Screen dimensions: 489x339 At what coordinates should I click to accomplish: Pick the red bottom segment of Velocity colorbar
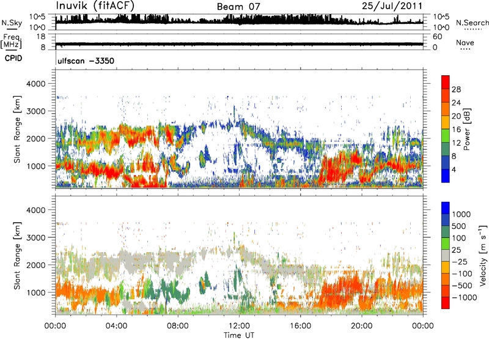[x=446, y=303]
